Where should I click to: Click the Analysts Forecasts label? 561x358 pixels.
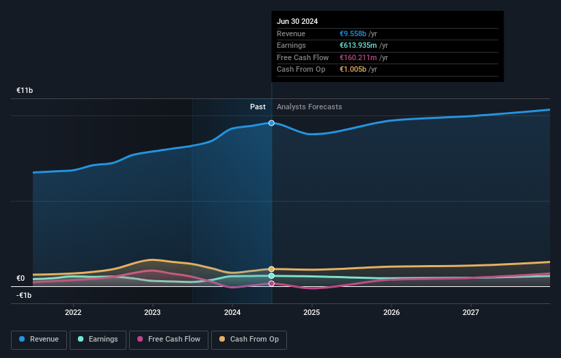[x=309, y=107]
